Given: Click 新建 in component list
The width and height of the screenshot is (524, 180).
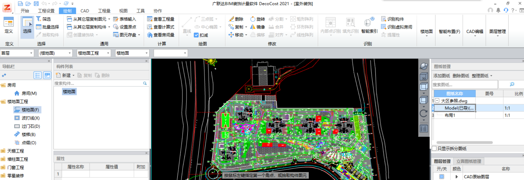Looking at the screenshot, I should pyautogui.click(x=65, y=75).
